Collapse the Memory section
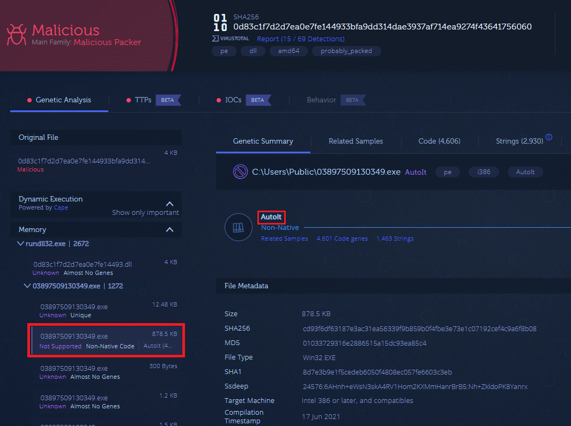This screenshot has width=571, height=426. point(170,230)
